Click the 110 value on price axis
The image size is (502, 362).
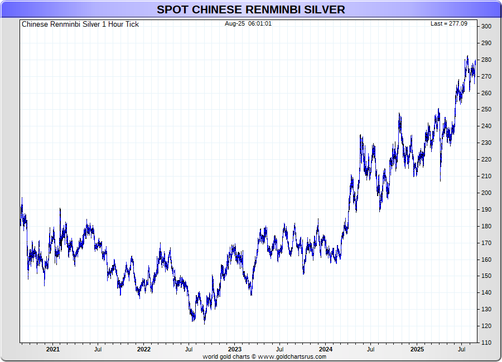click(x=486, y=343)
